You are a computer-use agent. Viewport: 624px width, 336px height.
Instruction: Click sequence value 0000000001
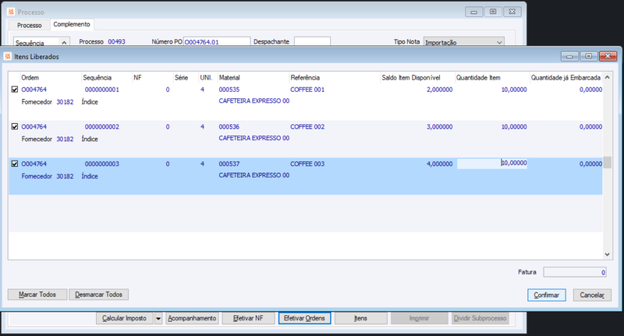click(x=102, y=90)
